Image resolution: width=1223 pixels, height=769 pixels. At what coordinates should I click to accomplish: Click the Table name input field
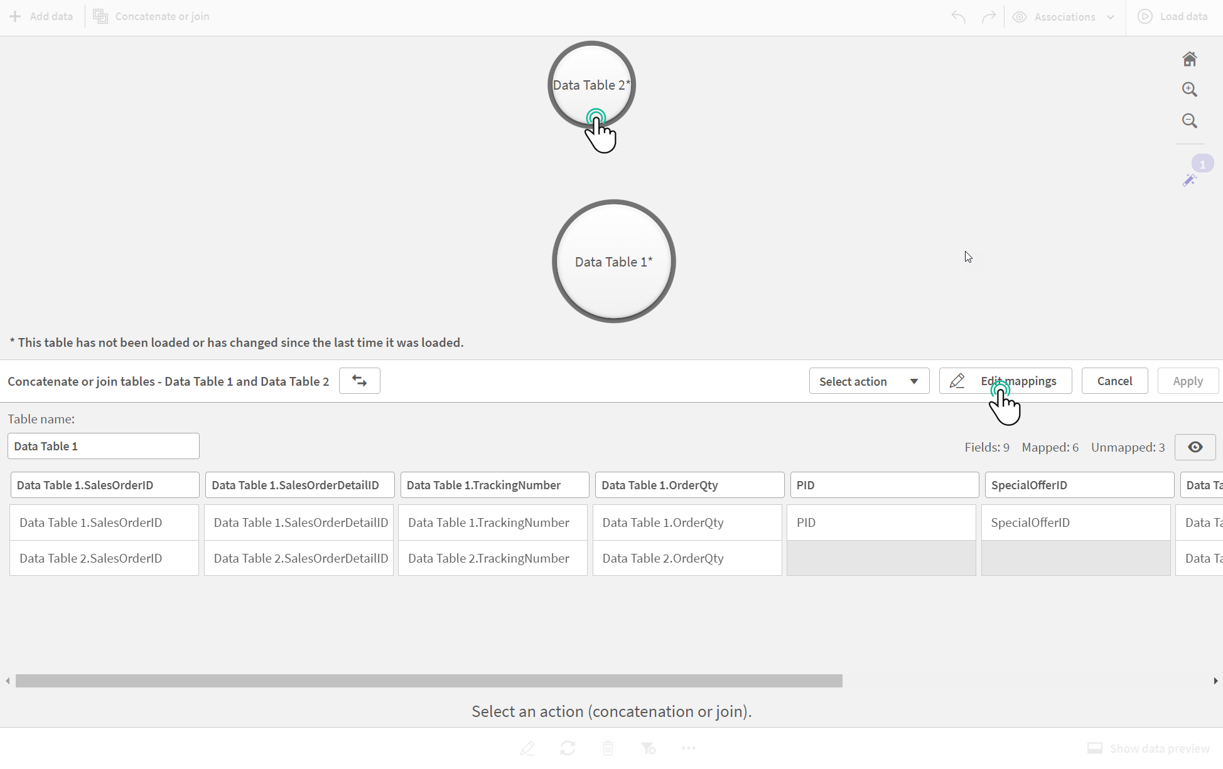(x=103, y=445)
